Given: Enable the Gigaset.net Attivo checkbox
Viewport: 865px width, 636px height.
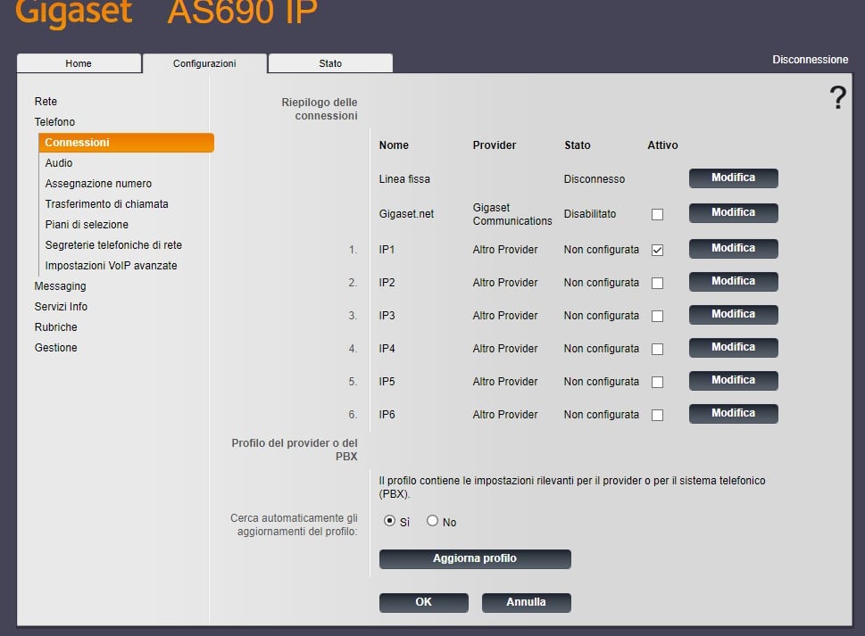Looking at the screenshot, I should pyautogui.click(x=657, y=214).
